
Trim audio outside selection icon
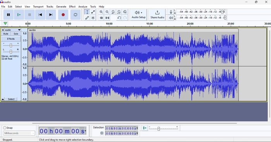point(101,18)
